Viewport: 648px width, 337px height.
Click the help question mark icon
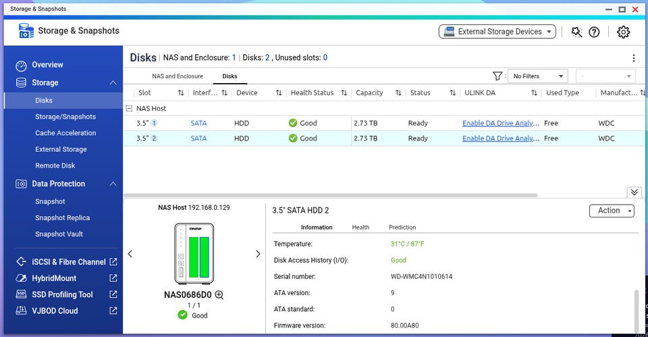(x=594, y=32)
